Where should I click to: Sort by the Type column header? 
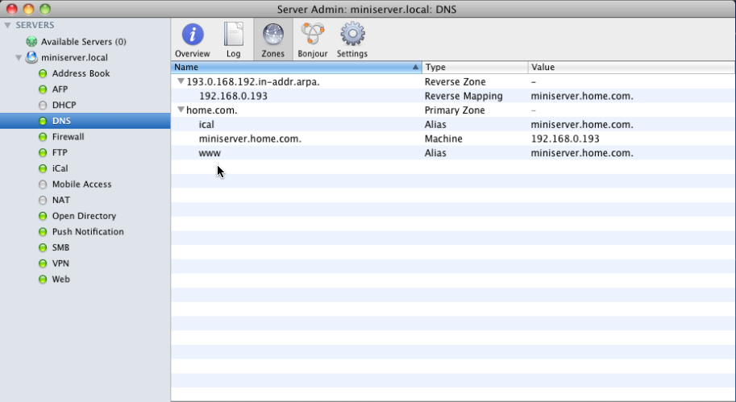tap(475, 67)
